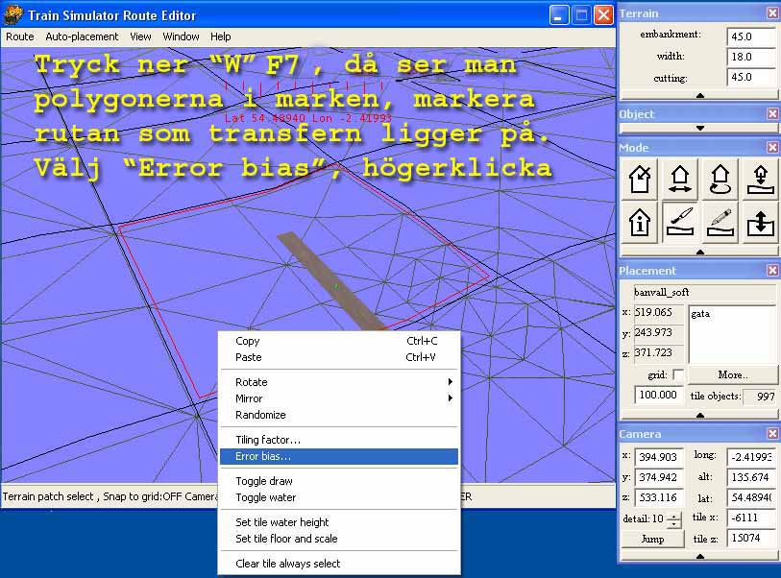Open Tiling factor... from context menu

pyautogui.click(x=339, y=440)
